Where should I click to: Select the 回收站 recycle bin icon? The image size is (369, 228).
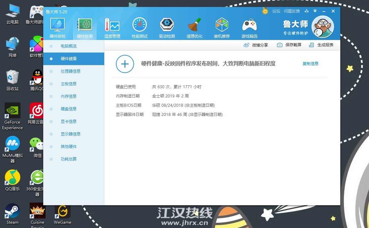(13, 80)
